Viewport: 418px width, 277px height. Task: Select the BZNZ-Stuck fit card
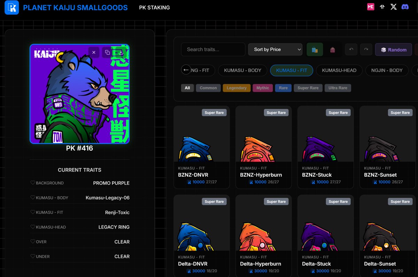point(326,147)
